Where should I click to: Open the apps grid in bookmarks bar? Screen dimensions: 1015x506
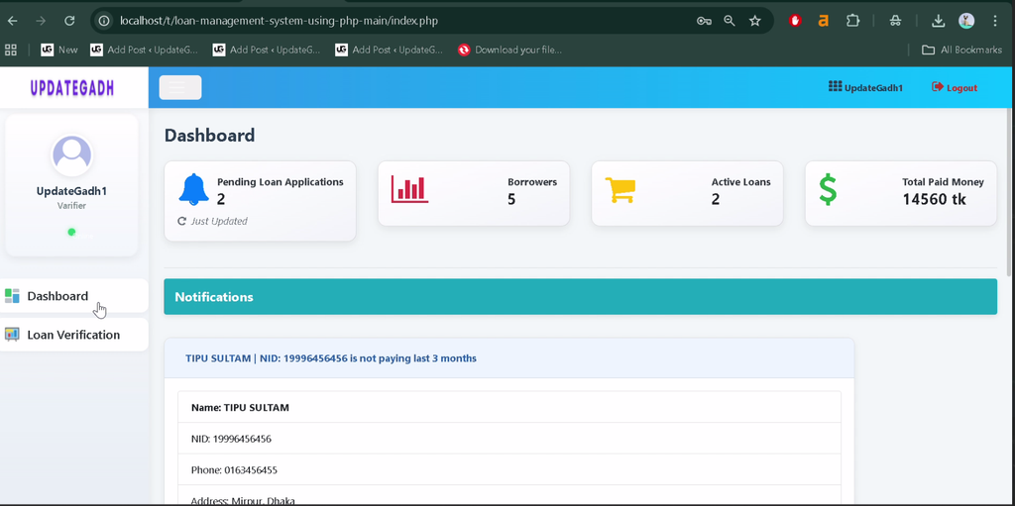(10, 50)
